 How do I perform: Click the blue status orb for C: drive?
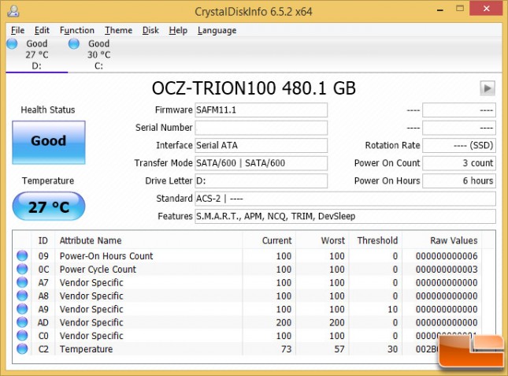(74, 43)
